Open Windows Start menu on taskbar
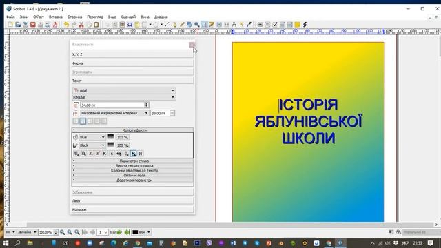This screenshot has height=248, width=441. click(x=6, y=243)
